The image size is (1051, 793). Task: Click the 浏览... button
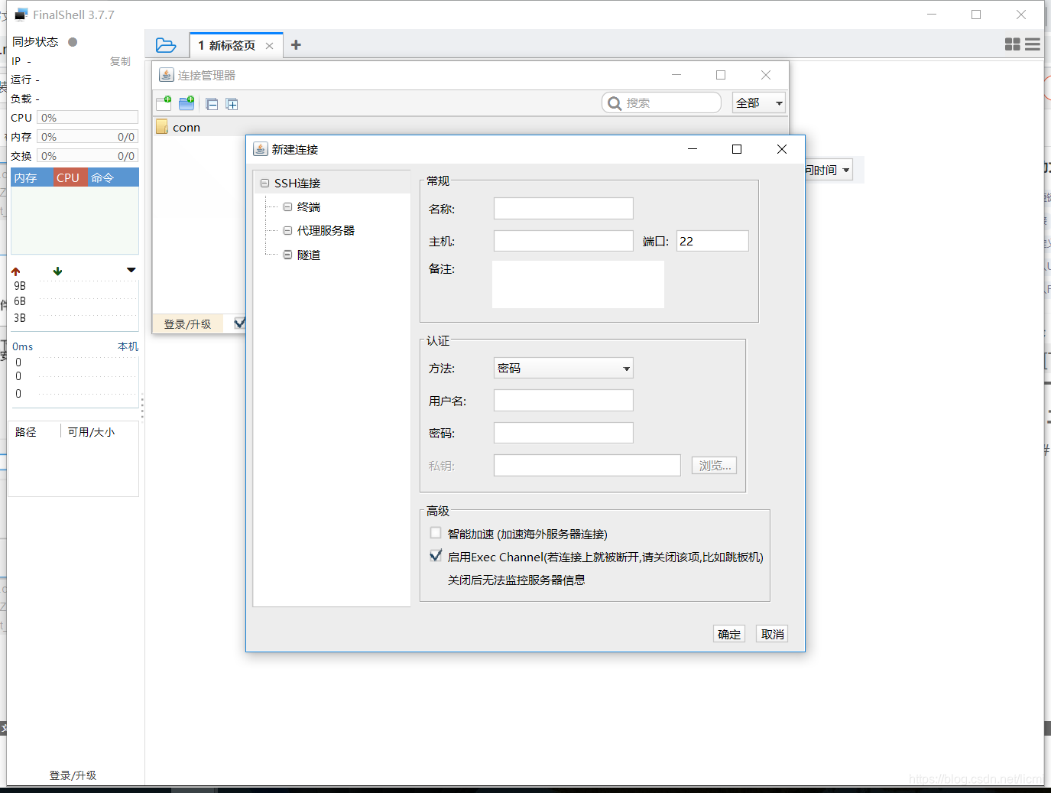tap(715, 465)
